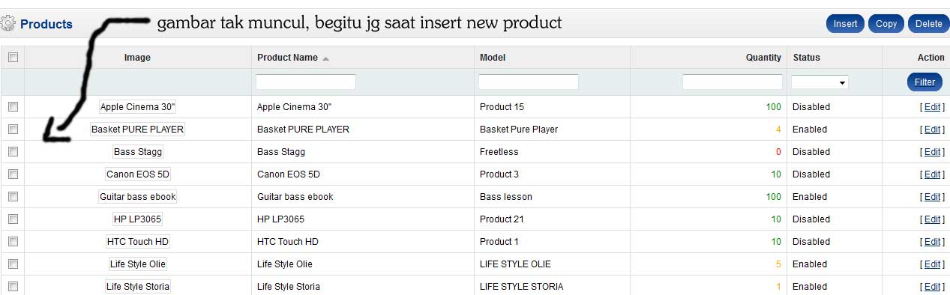
Task: Apply the Filter button
Action: 925,82
